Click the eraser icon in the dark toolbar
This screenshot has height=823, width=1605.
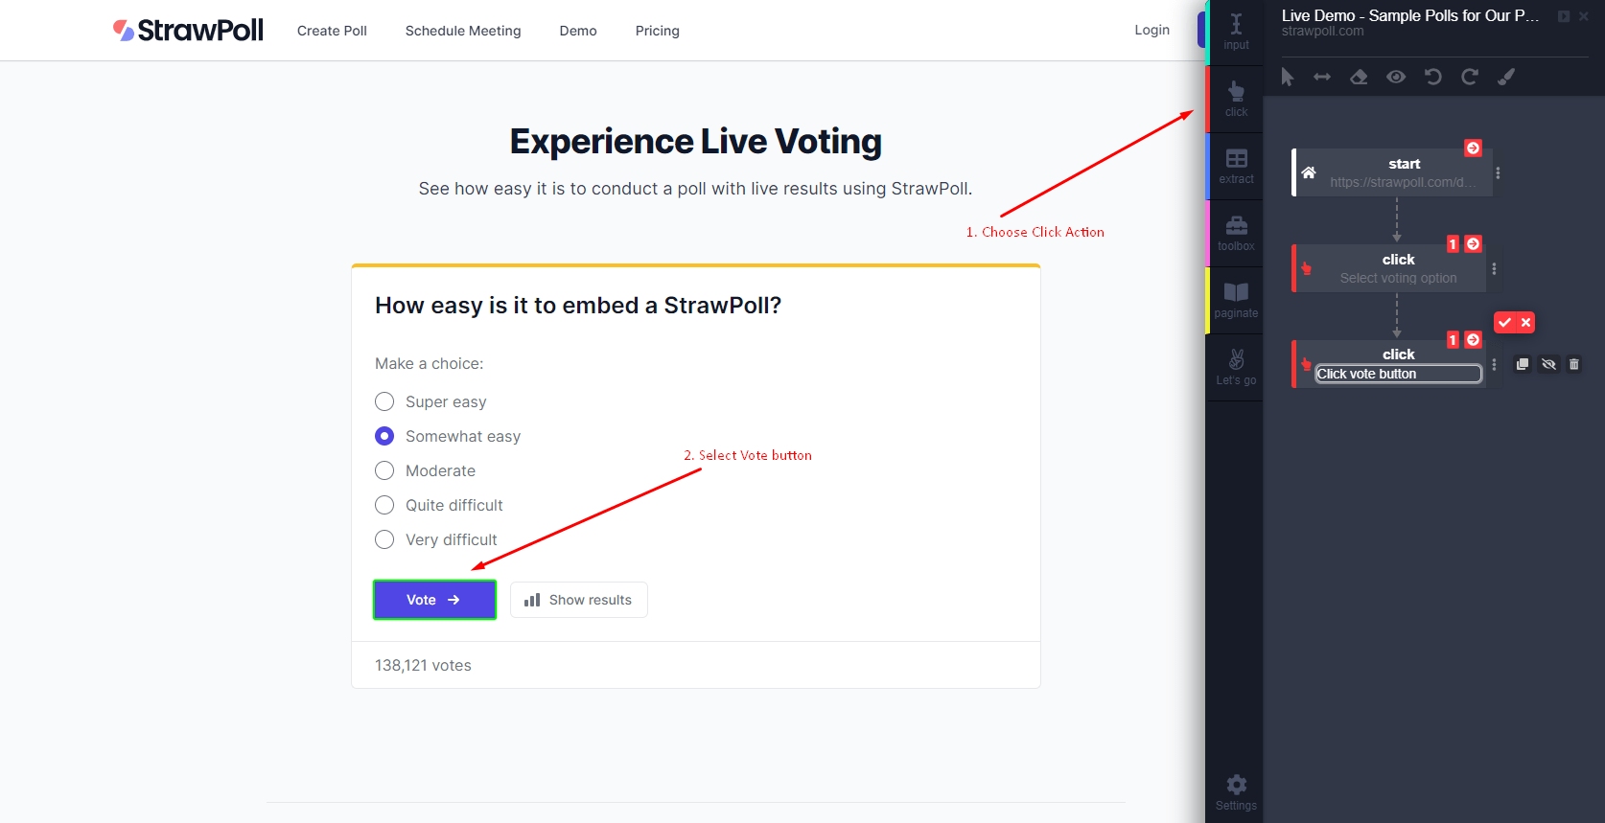tap(1359, 77)
